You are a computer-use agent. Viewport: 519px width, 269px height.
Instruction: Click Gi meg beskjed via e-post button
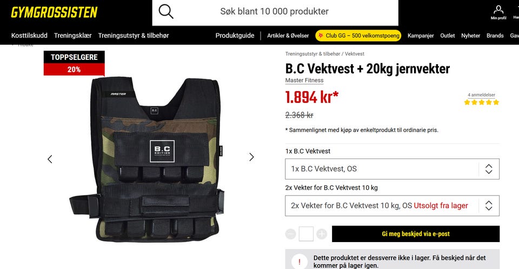tap(416, 234)
